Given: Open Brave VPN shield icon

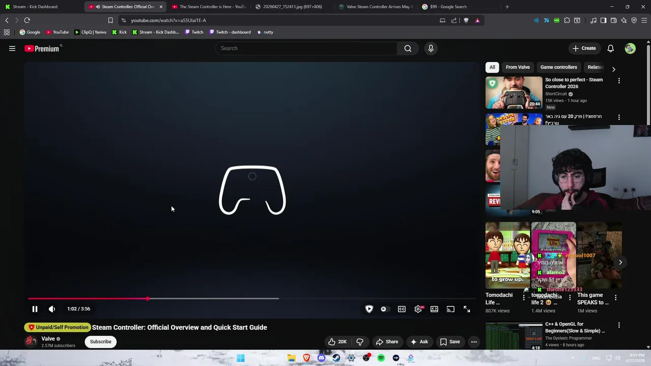Looking at the screenshot, I should (x=634, y=20).
